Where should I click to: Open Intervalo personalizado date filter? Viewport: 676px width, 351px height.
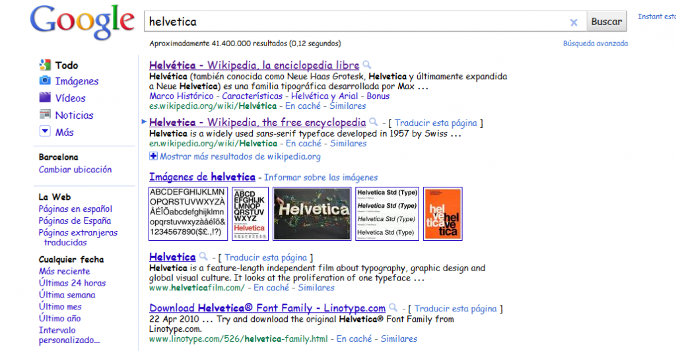click(x=69, y=335)
